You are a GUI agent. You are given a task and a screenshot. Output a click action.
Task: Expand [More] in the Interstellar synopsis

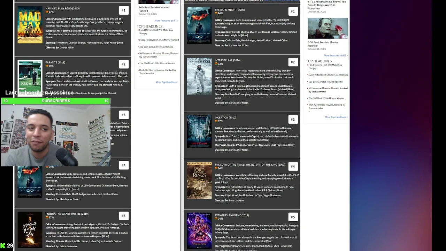(x=290, y=89)
